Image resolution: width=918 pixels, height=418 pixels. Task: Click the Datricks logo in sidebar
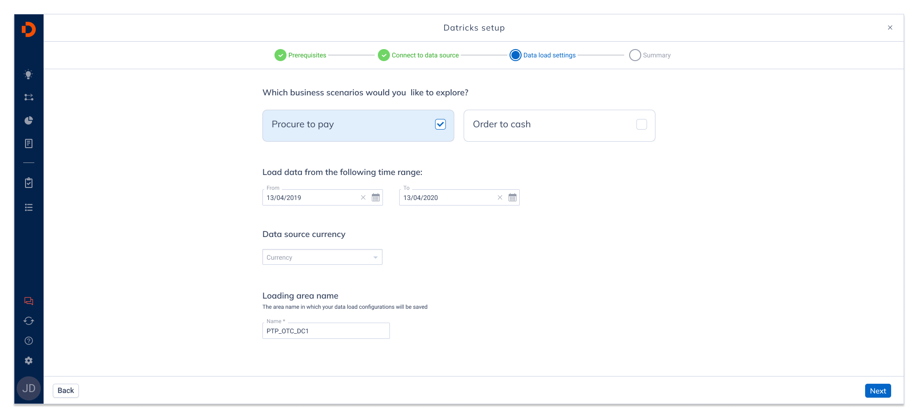pos(29,29)
